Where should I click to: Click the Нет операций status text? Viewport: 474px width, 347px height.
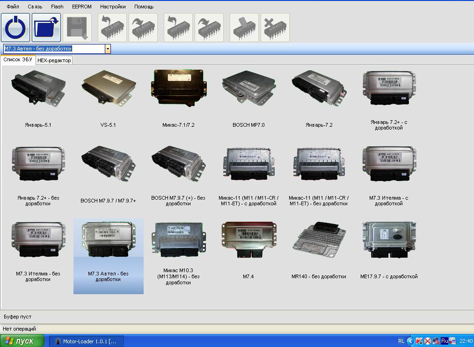[x=19, y=329]
